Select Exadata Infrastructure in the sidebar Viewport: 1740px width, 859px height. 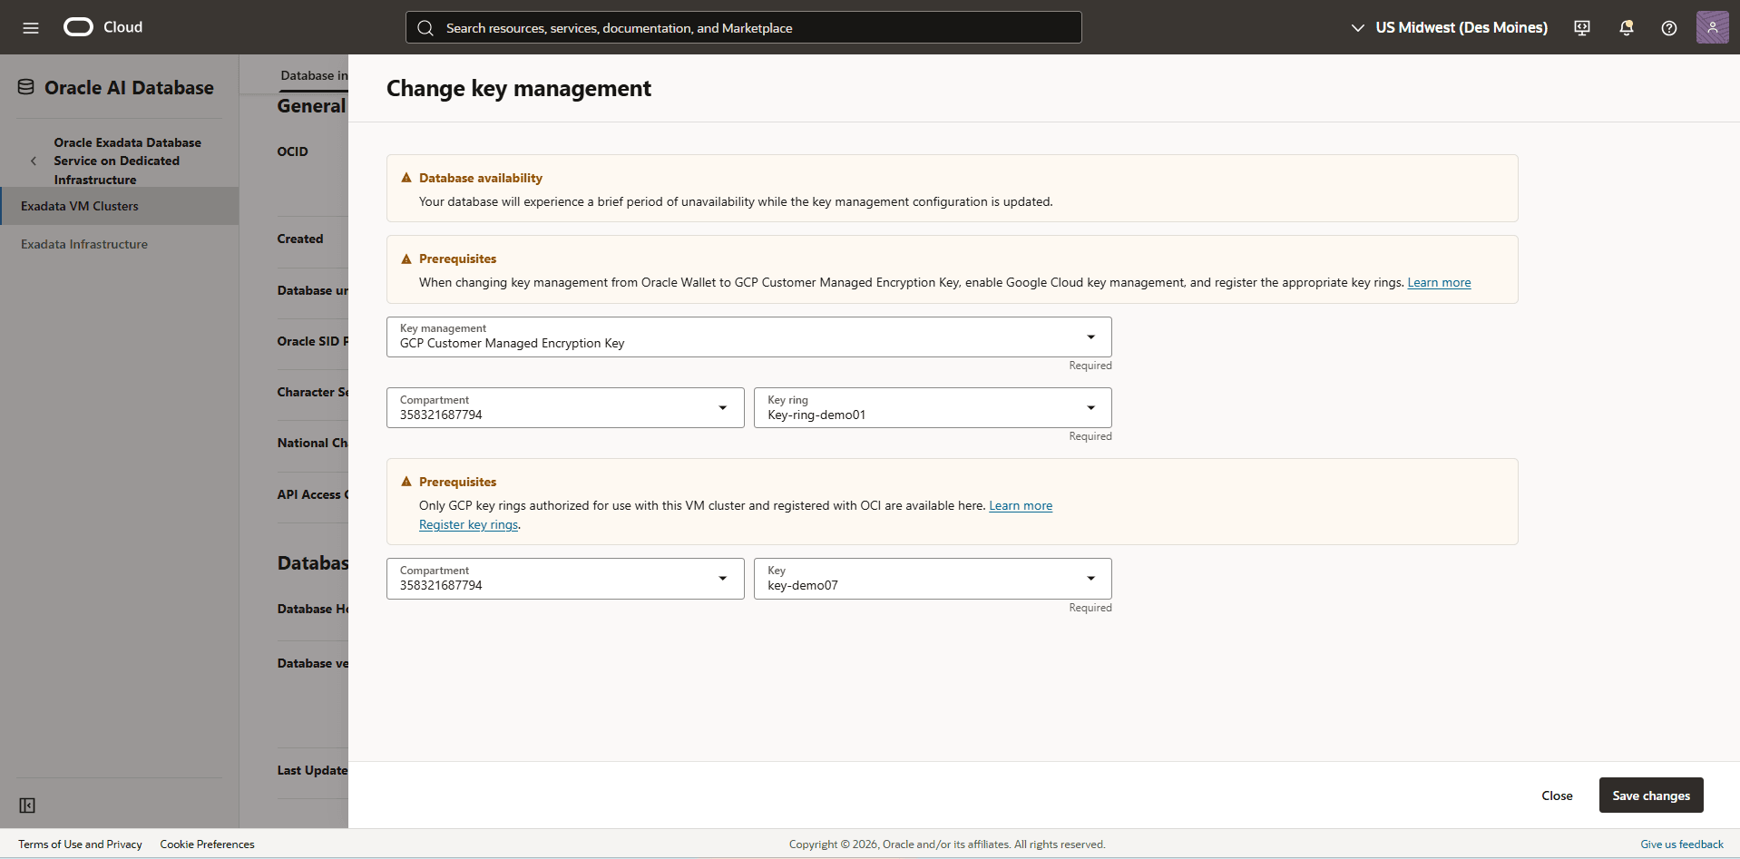pos(83,244)
